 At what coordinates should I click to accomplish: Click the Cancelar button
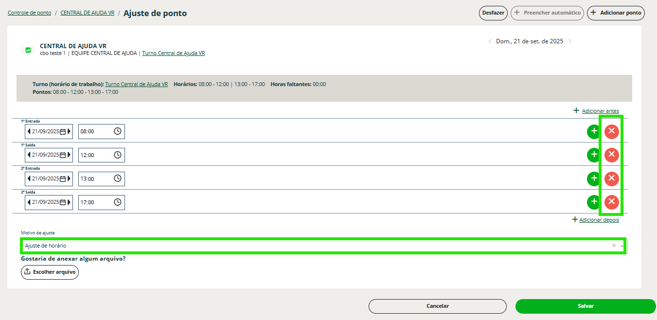[x=437, y=306]
